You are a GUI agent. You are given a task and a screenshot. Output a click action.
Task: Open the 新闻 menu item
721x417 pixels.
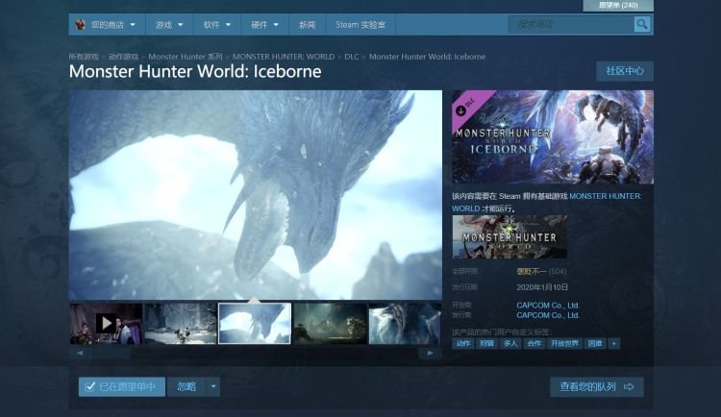tap(308, 25)
